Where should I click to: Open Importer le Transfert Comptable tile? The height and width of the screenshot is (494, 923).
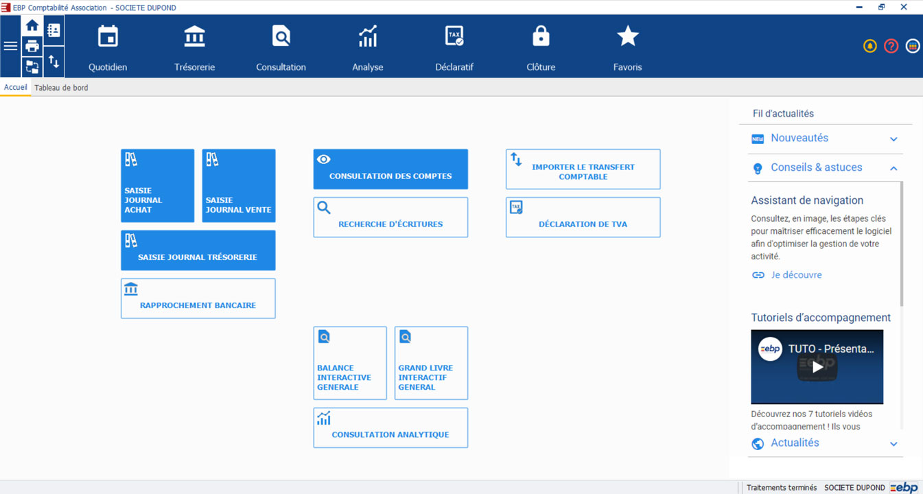[x=583, y=169]
